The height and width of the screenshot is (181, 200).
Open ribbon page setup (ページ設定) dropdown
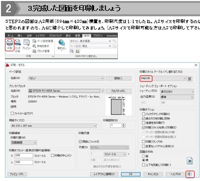pyautogui.click(x=90, y=46)
